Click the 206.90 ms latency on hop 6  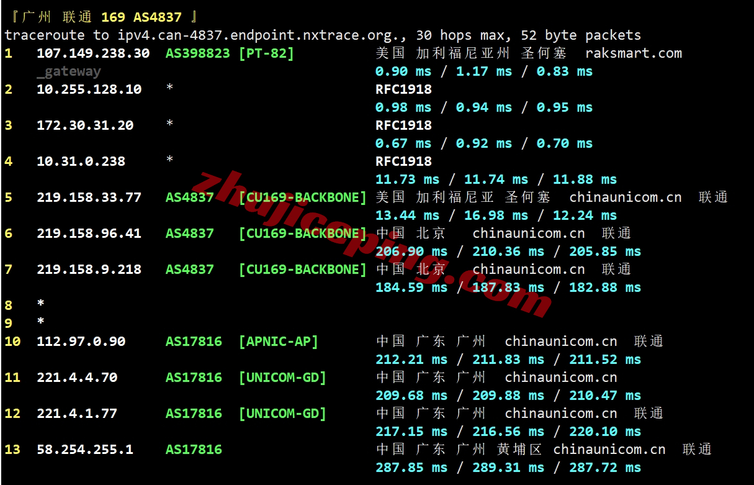click(x=411, y=252)
